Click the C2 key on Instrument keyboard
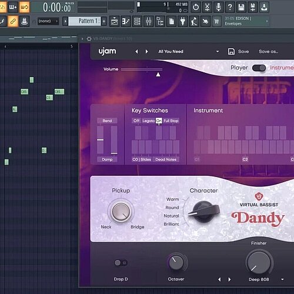 click(245, 147)
